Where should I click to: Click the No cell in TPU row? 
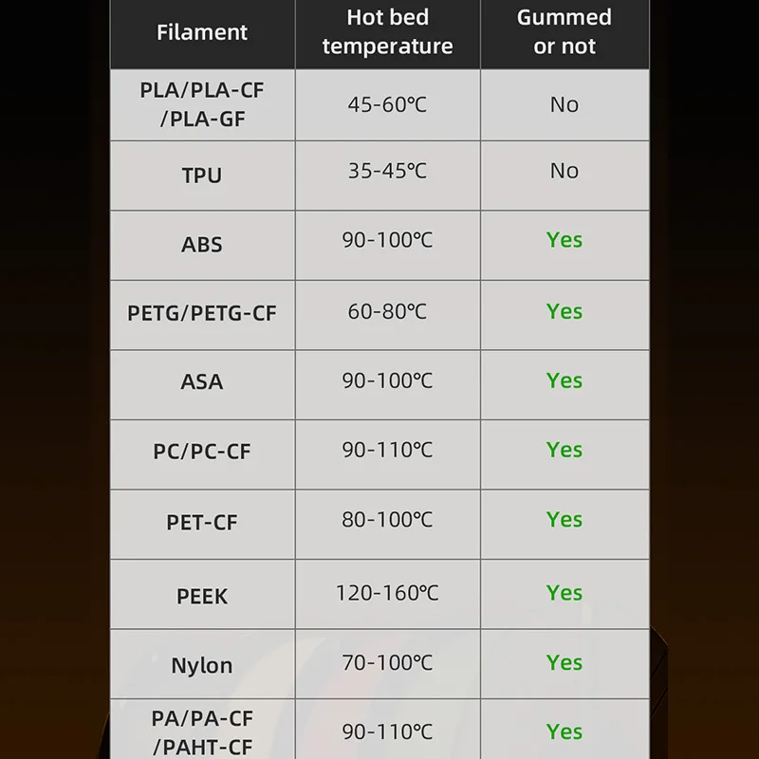[x=564, y=171]
